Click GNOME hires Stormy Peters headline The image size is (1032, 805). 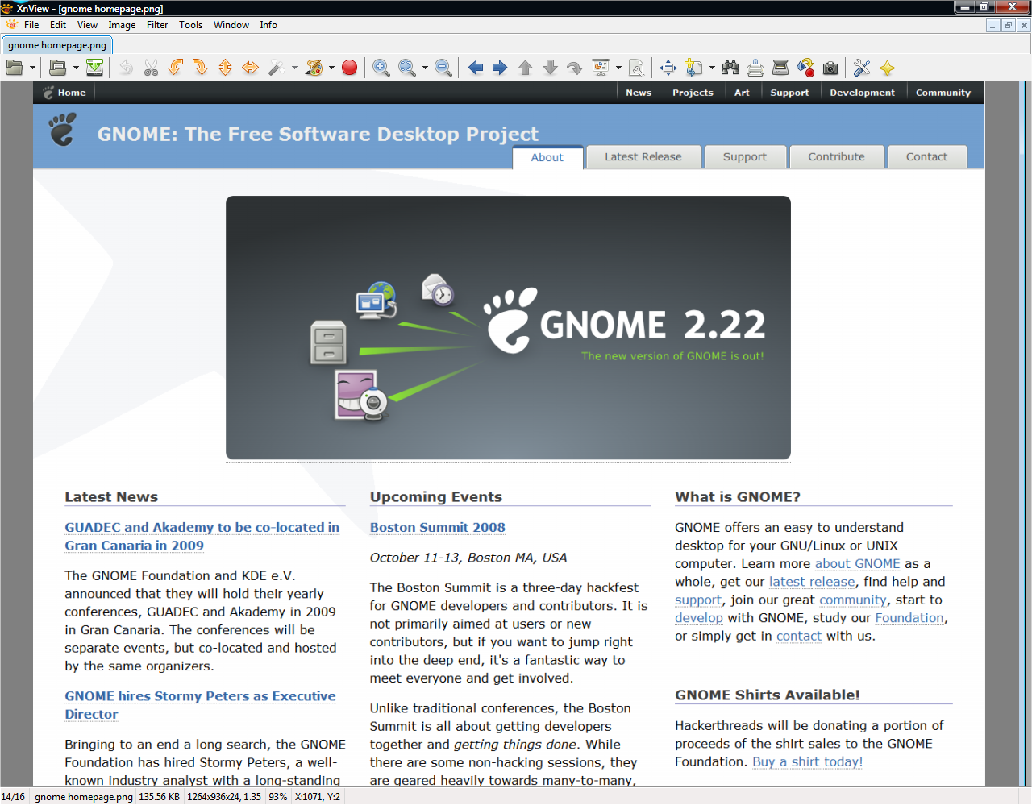coord(200,705)
